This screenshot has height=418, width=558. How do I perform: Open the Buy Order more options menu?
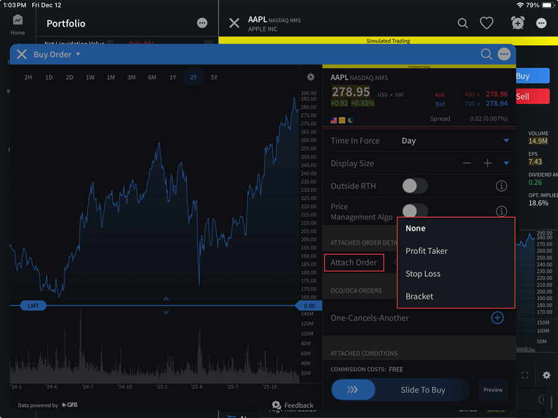click(x=504, y=54)
